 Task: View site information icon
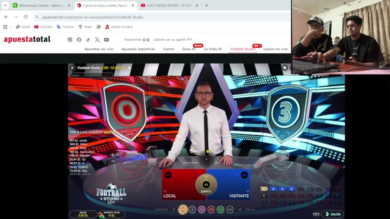pyautogui.click(x=37, y=17)
